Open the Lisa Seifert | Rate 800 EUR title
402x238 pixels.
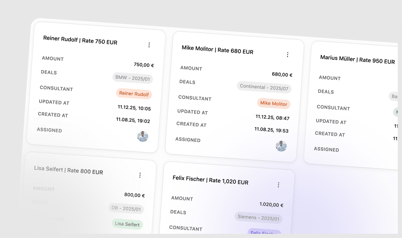68,170
